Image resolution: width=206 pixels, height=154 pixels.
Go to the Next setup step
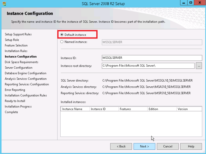click(144, 147)
